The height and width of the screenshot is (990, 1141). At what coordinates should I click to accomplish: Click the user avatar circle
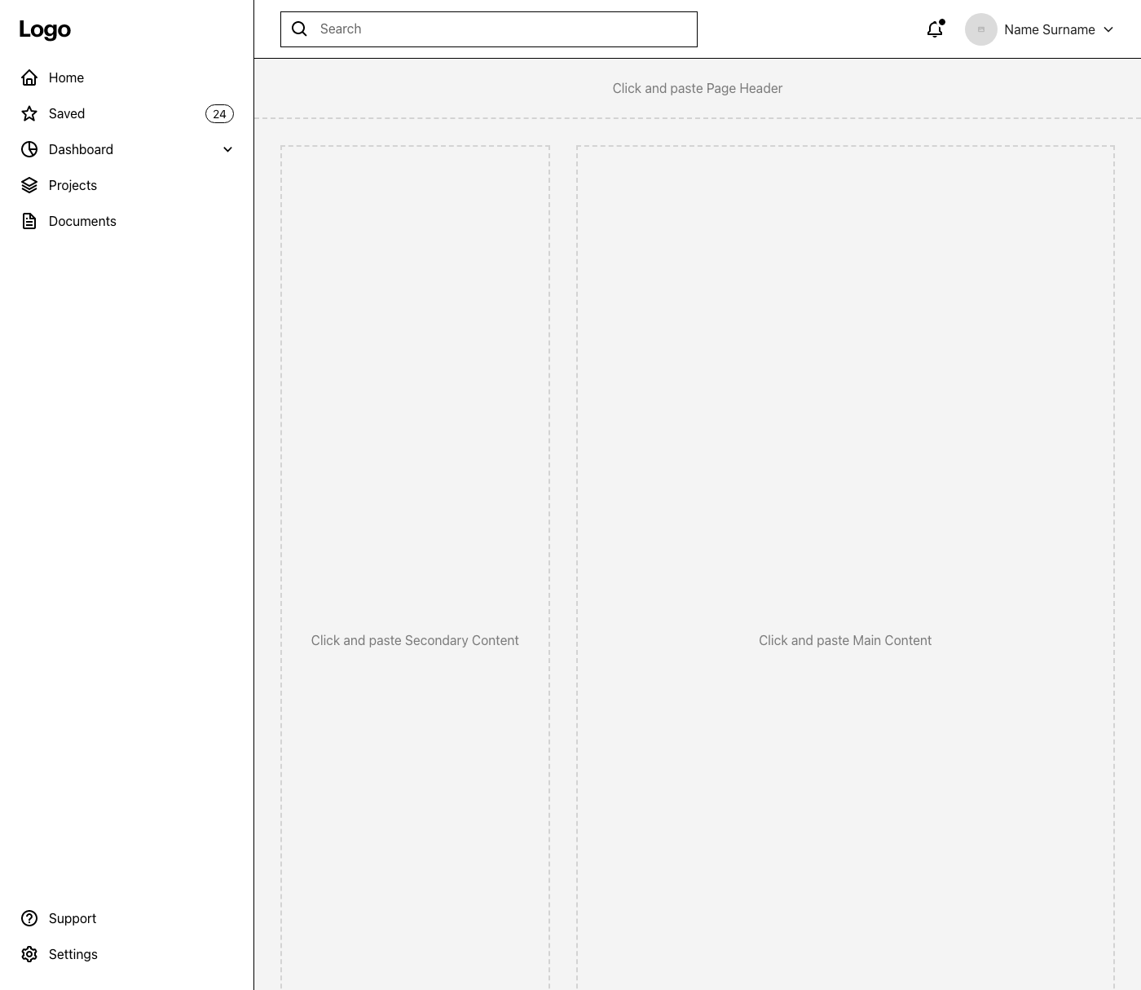click(981, 29)
